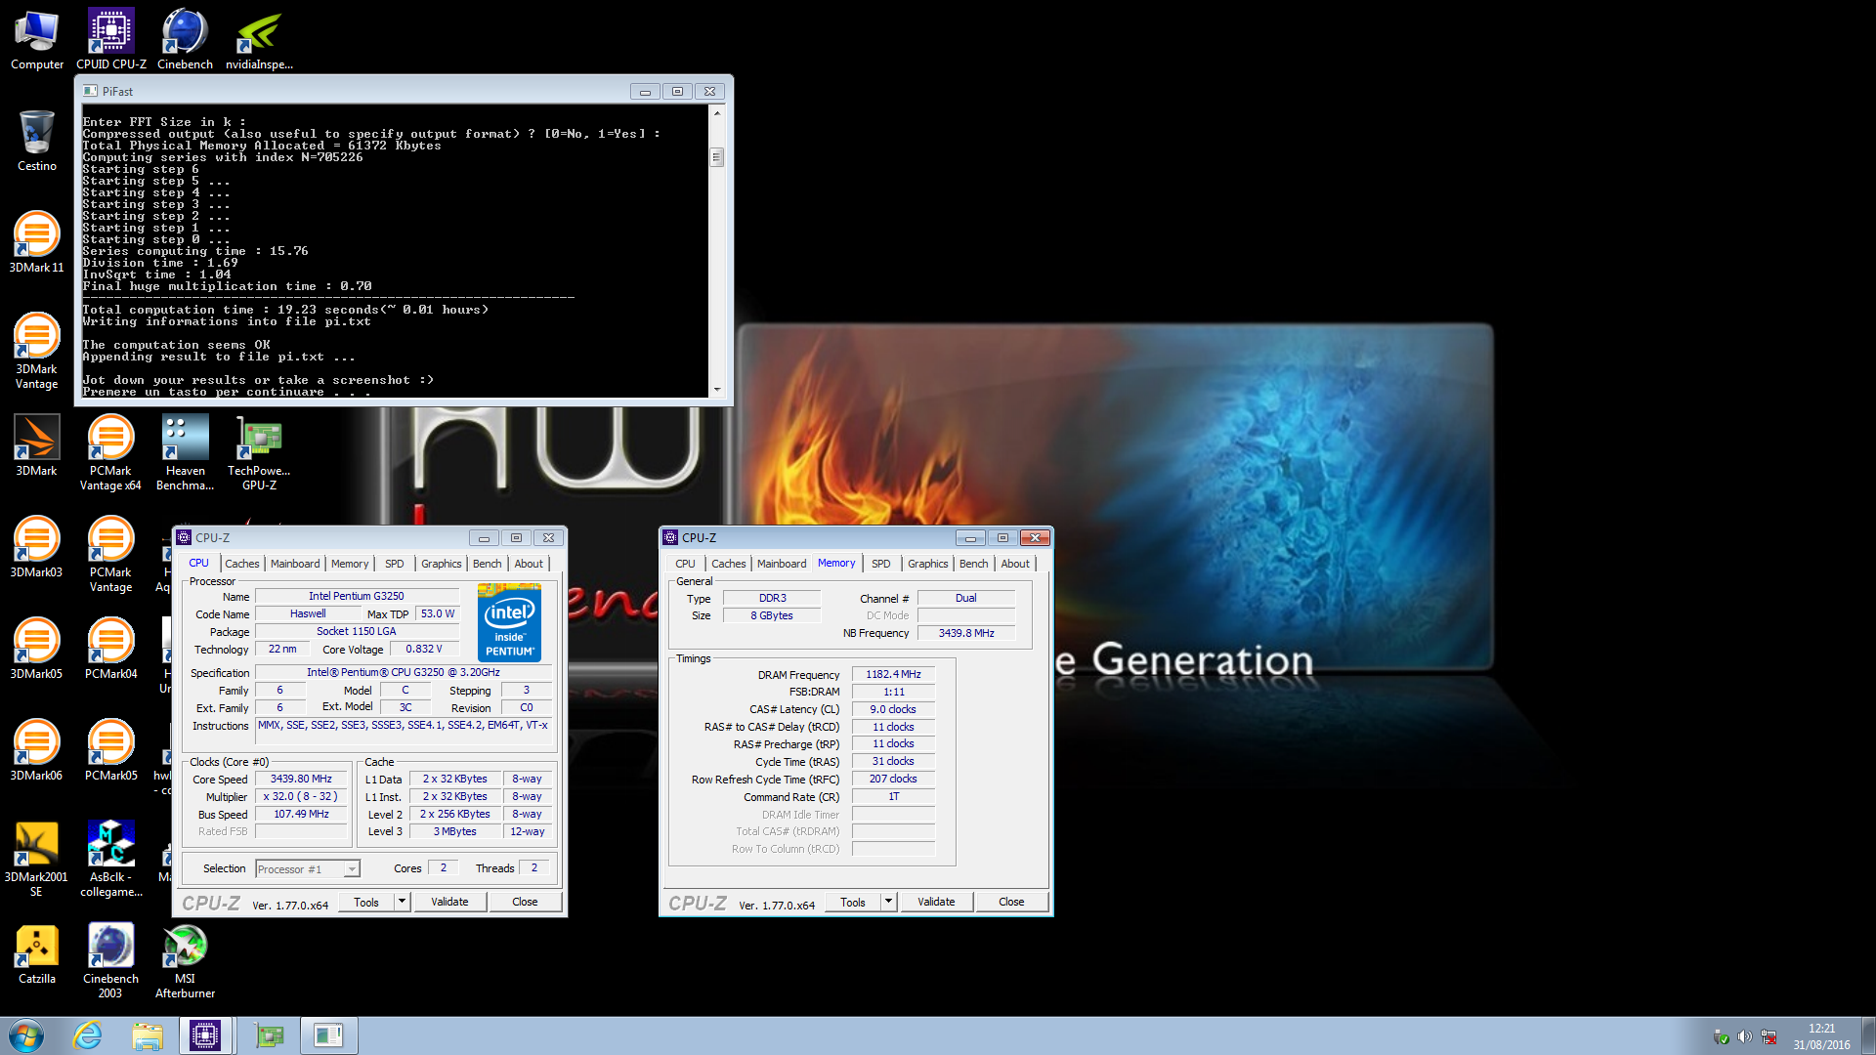
Task: Launch the 3DMark05 shortcut
Action: pos(37,649)
